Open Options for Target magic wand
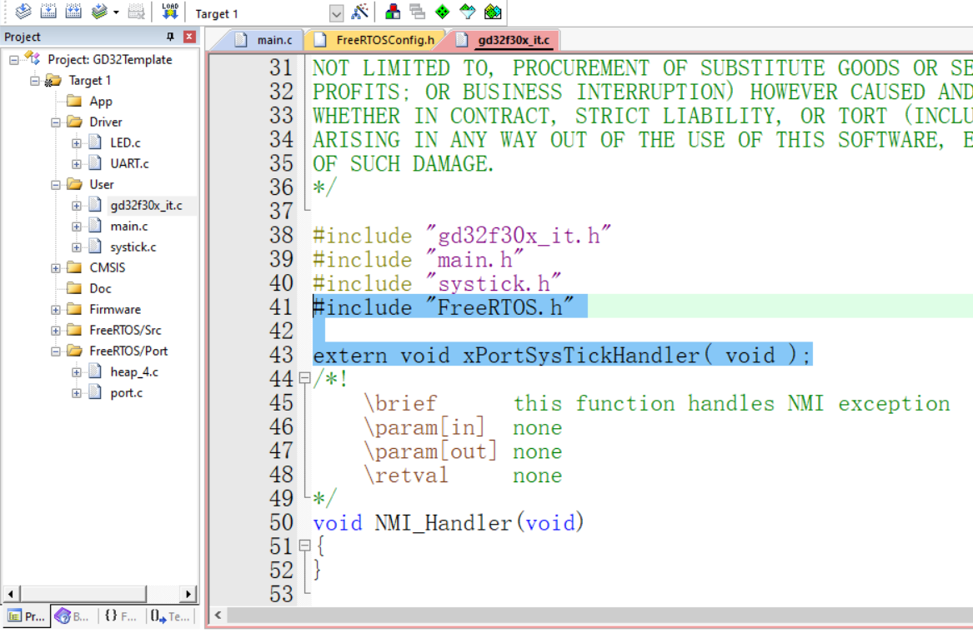This screenshot has height=633, width=973. (x=360, y=11)
